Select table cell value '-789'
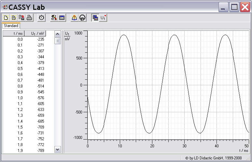The height and width of the screenshot is (162, 252). 40,151
